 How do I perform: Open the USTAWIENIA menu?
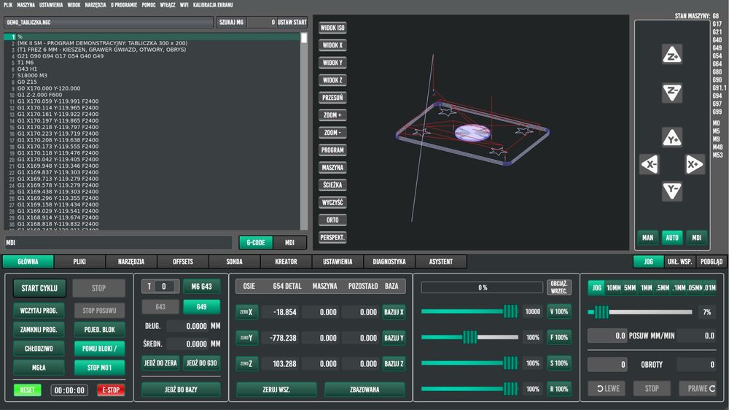pos(51,4)
